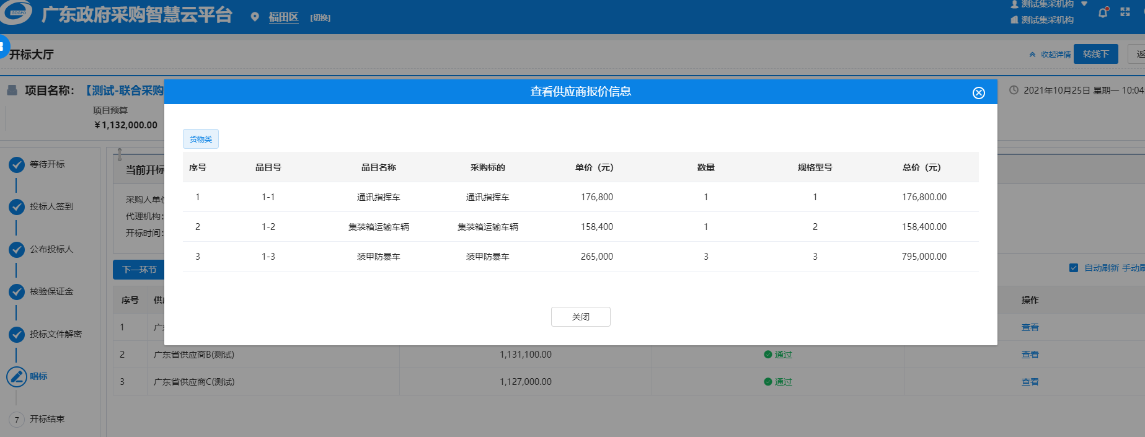Collapse details with 收起详情

1050,55
